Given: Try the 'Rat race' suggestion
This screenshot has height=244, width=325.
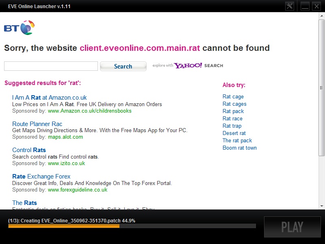Looking at the screenshot, I should click(232, 118).
